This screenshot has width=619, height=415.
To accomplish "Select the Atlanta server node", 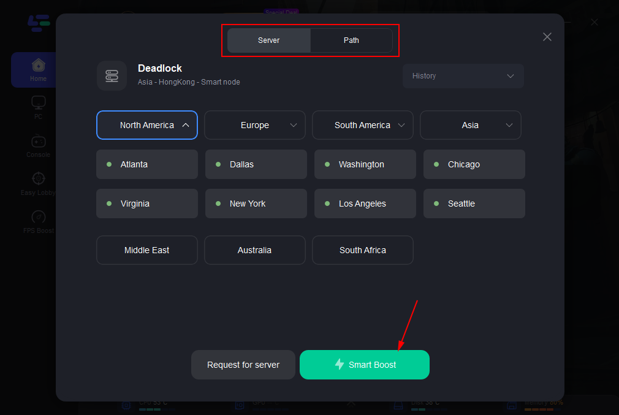I will tap(147, 164).
